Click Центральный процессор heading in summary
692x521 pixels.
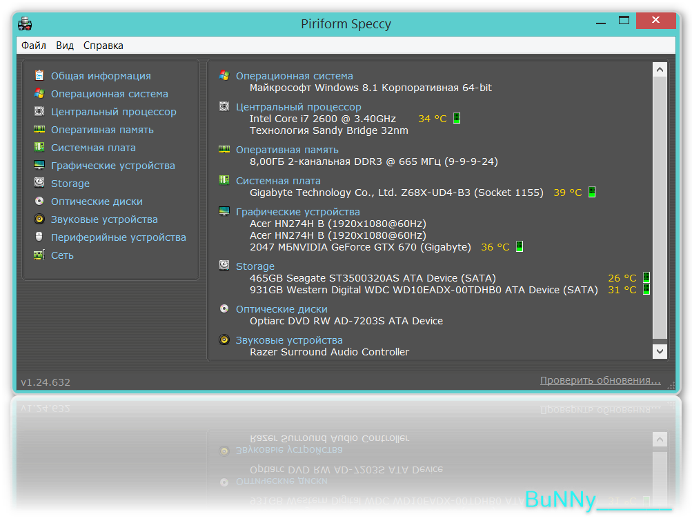tap(298, 107)
